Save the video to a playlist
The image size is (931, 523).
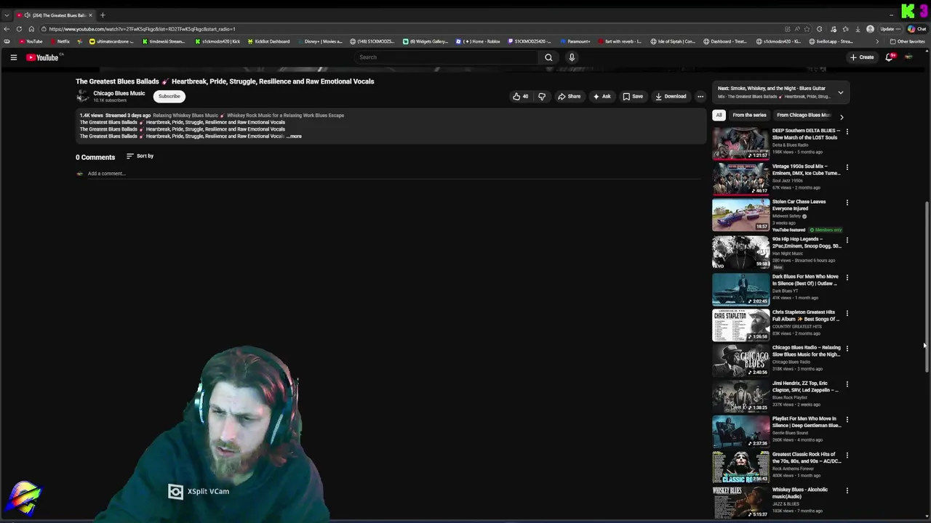633,96
